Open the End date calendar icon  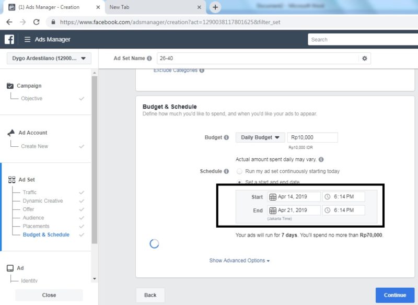[273, 210]
